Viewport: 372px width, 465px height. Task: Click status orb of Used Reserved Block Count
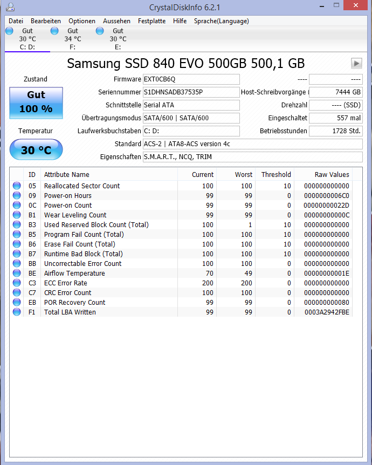coord(17,224)
